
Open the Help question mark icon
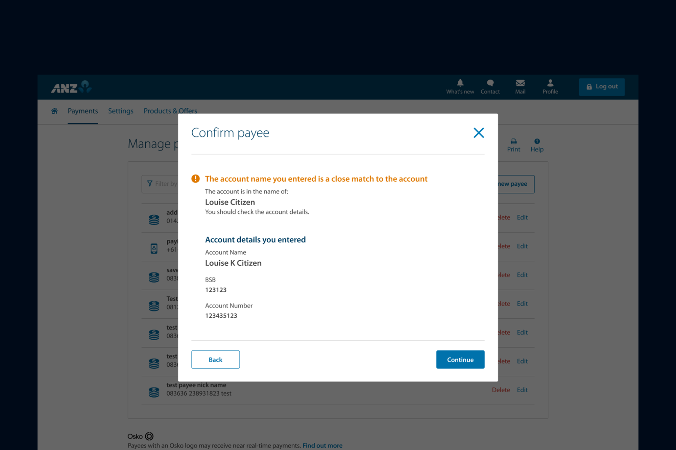[x=537, y=141]
